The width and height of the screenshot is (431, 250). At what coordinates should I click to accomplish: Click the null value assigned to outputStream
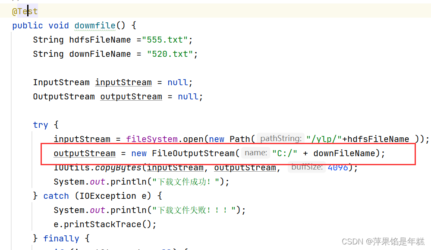pos(188,96)
